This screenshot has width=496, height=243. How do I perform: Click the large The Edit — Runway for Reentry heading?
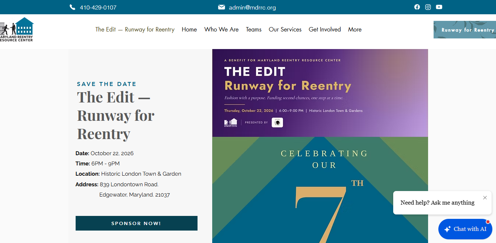pos(116,115)
